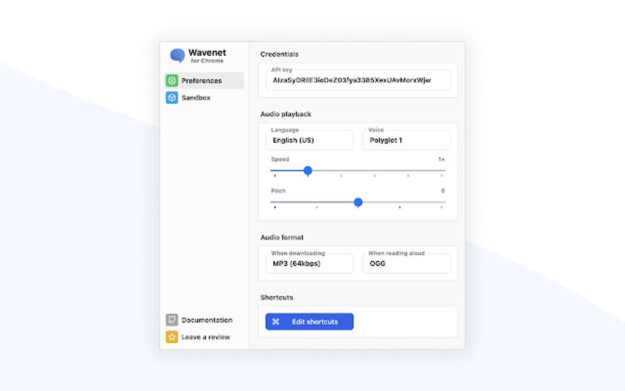Click the yellow star icon beside Leave a review

tap(172, 336)
